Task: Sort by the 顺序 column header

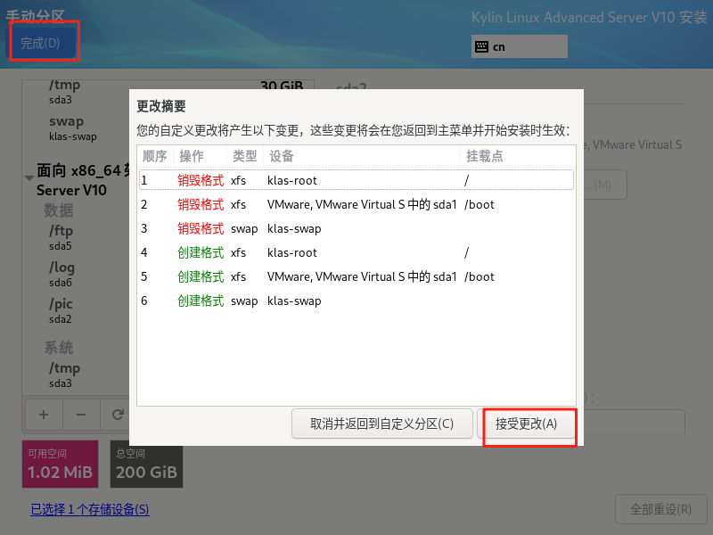Action: point(155,156)
